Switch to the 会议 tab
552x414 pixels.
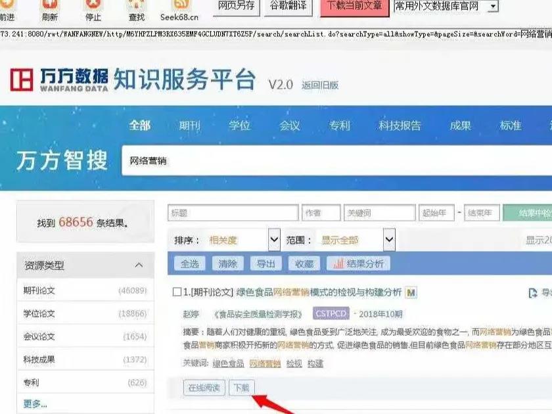[290, 126]
